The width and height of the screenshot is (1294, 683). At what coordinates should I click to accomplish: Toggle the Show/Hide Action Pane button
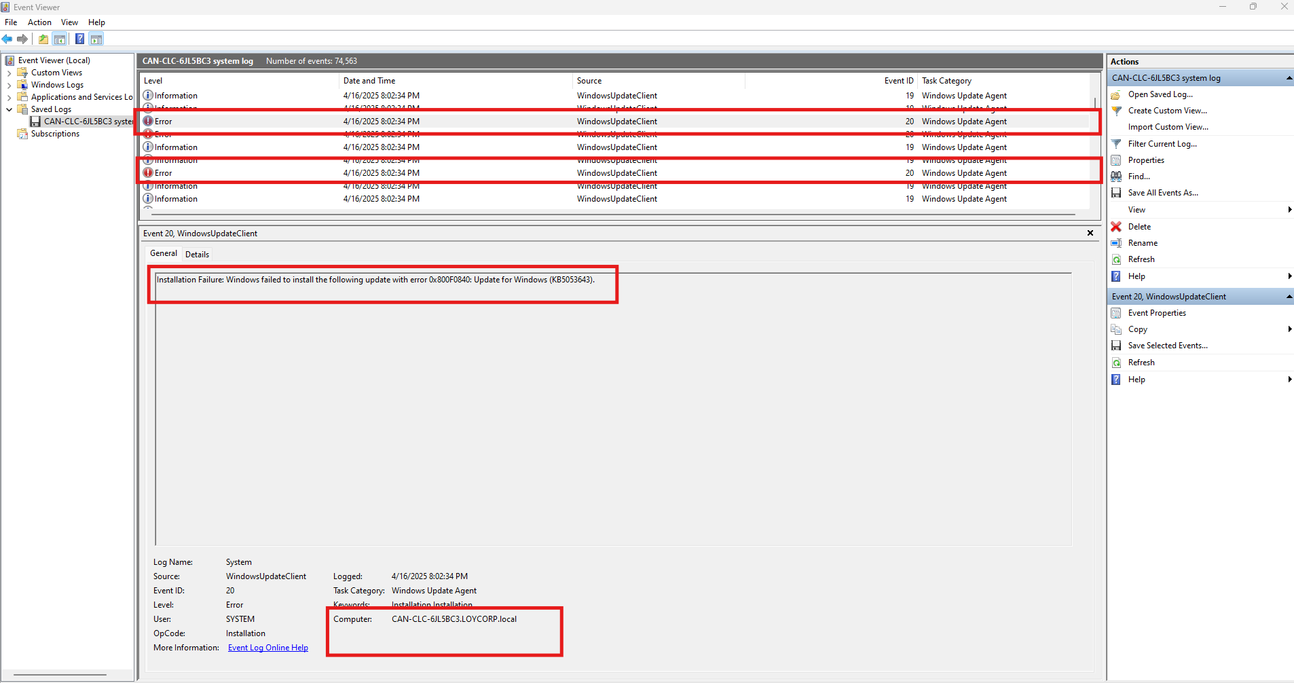coord(96,39)
